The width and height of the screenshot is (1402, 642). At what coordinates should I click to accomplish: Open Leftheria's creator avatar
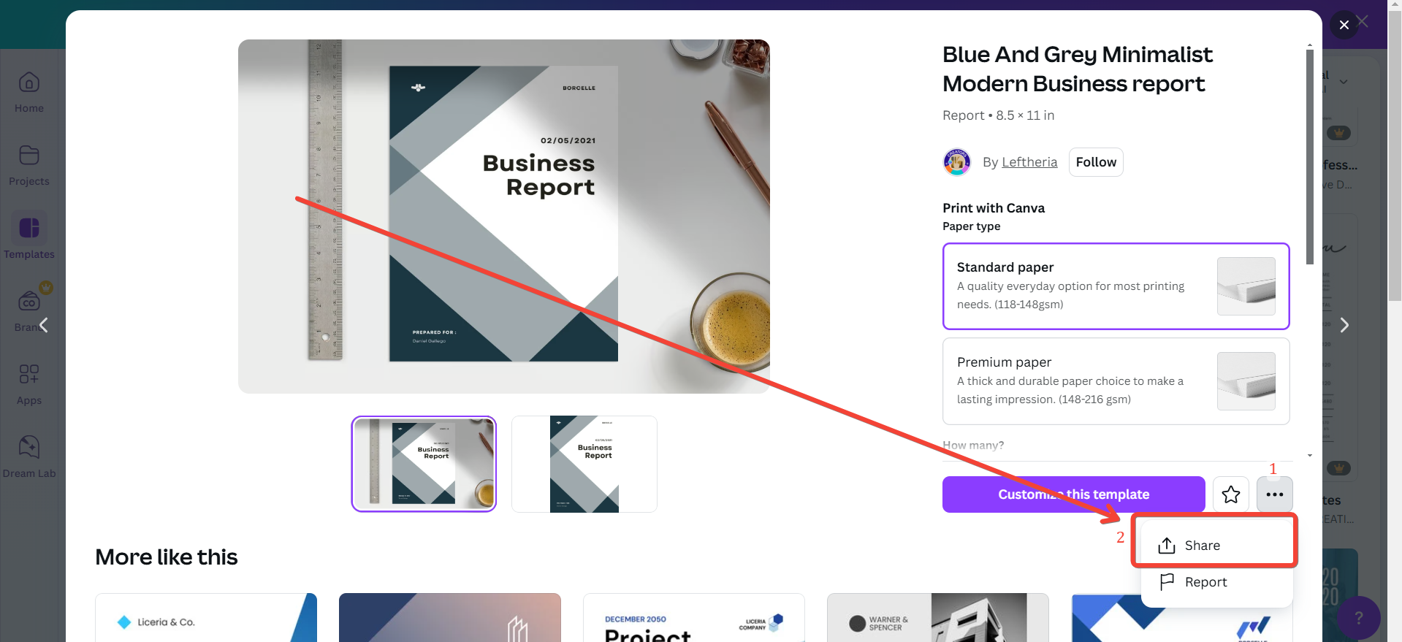click(x=957, y=162)
